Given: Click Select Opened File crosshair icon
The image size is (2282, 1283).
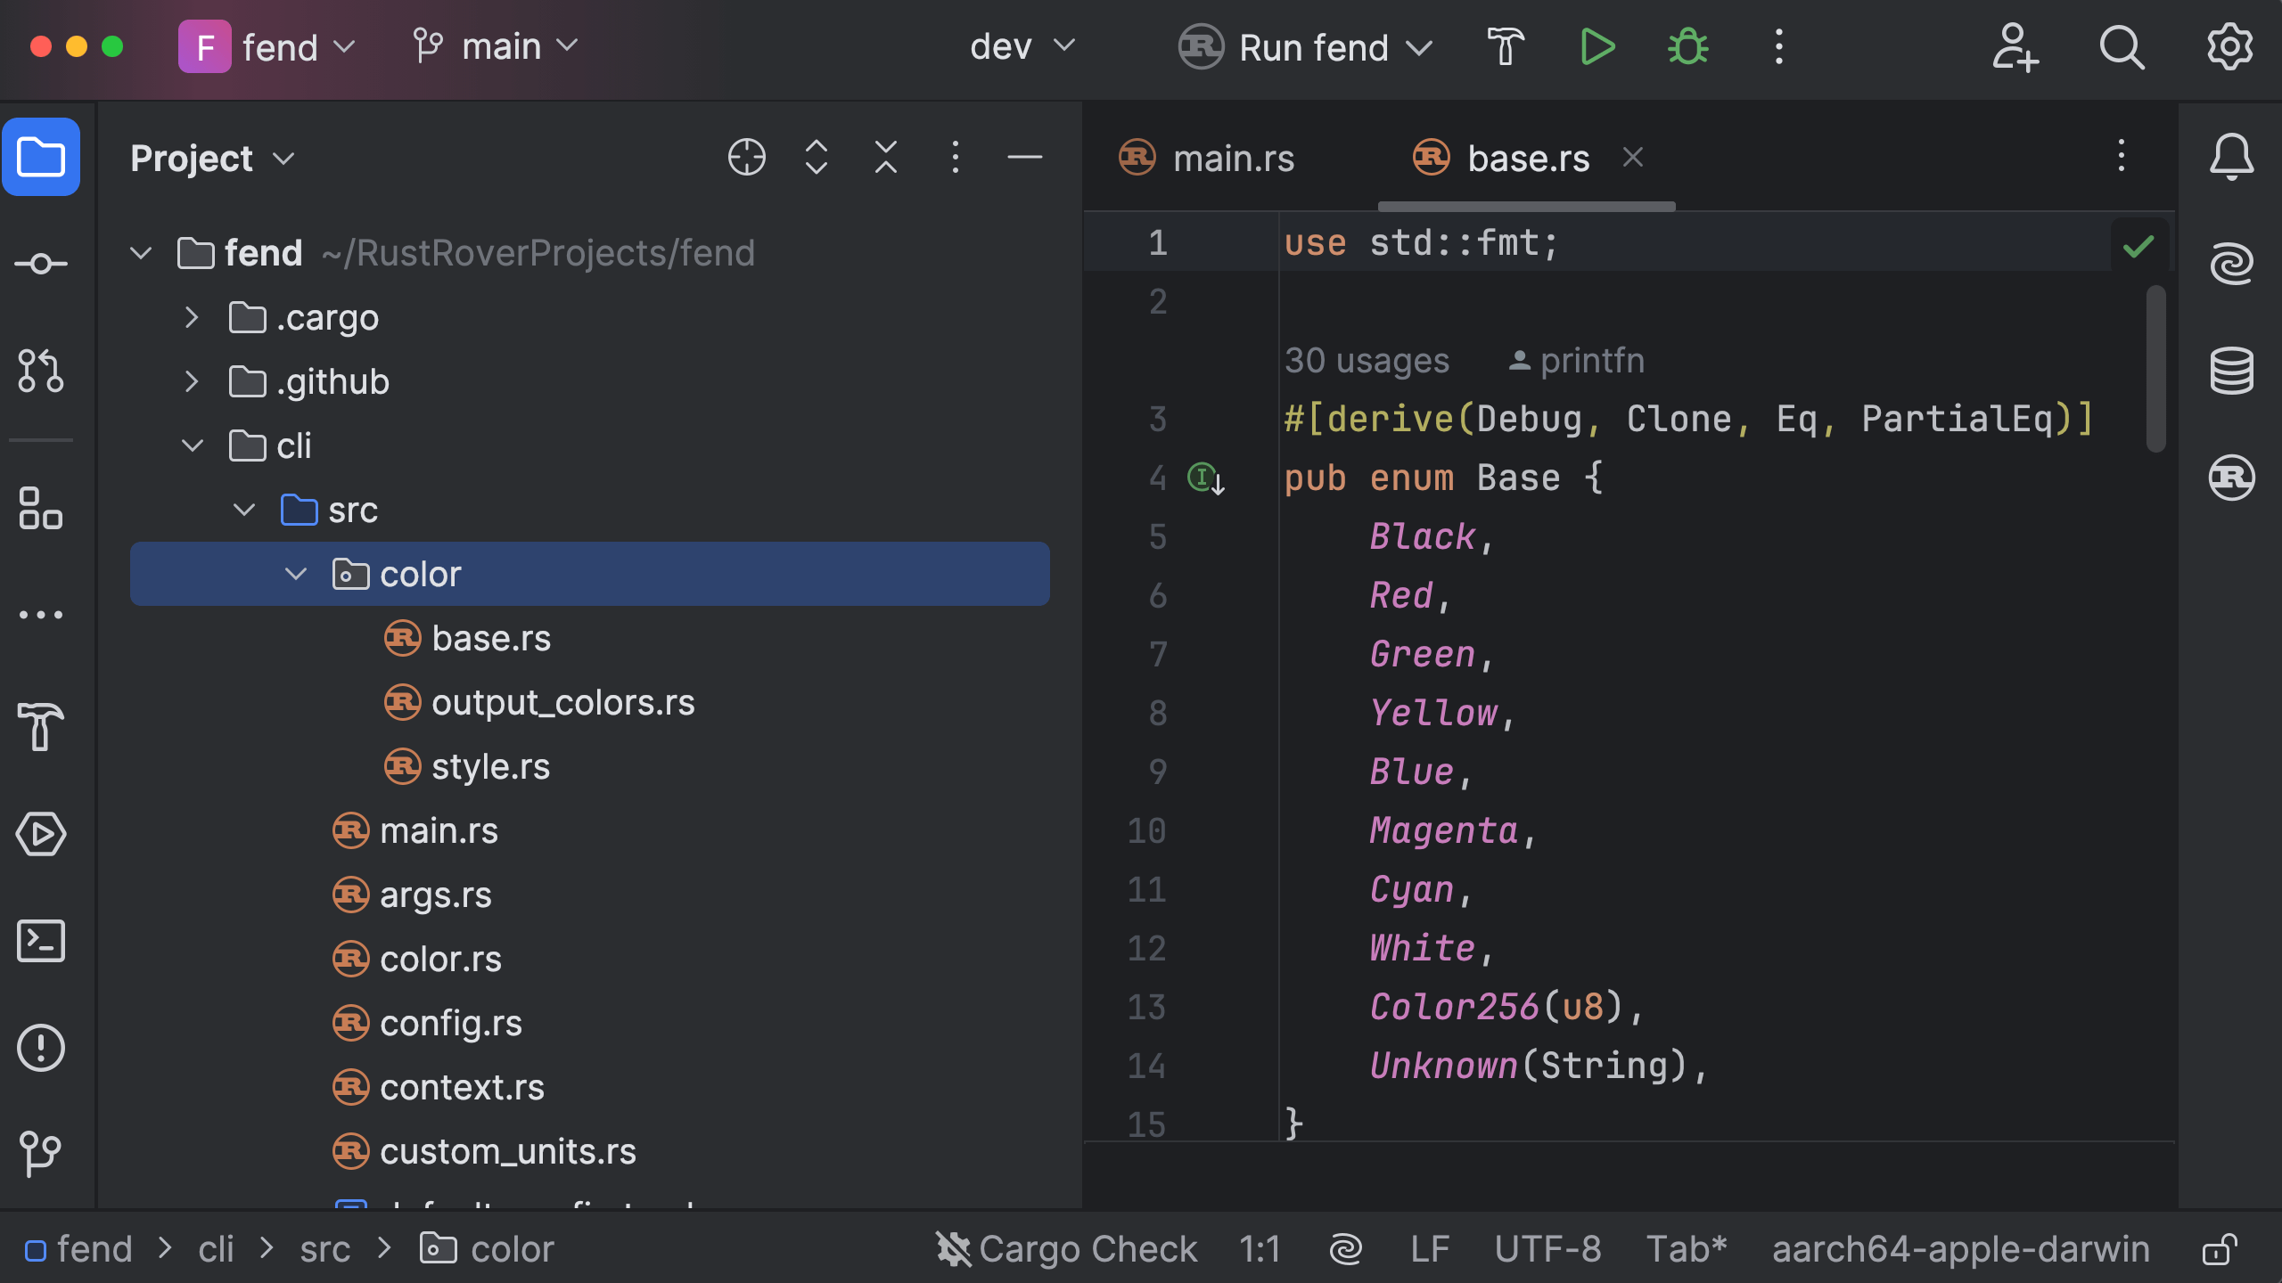Looking at the screenshot, I should tap(746, 159).
